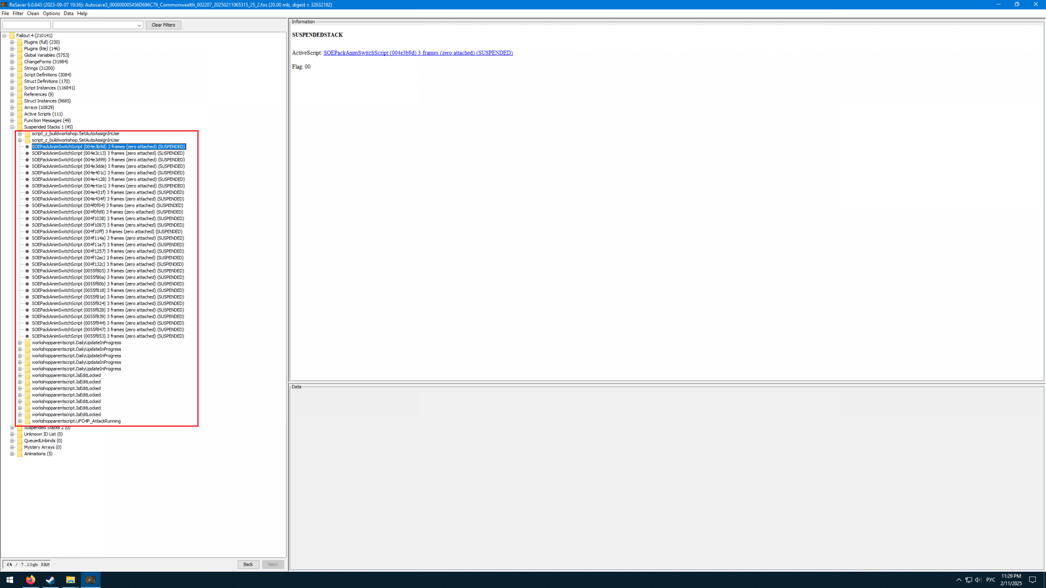
Task: Open Firefox from the taskbar
Action: [x=31, y=580]
